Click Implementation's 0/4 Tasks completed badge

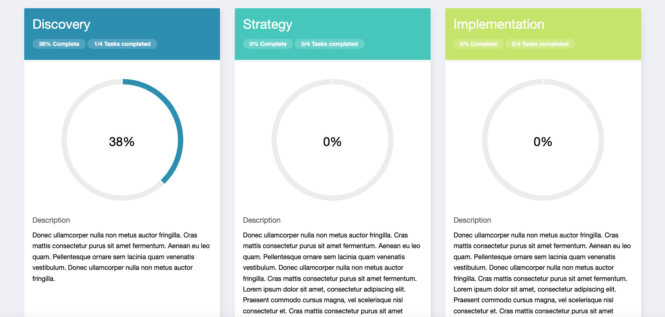click(540, 44)
